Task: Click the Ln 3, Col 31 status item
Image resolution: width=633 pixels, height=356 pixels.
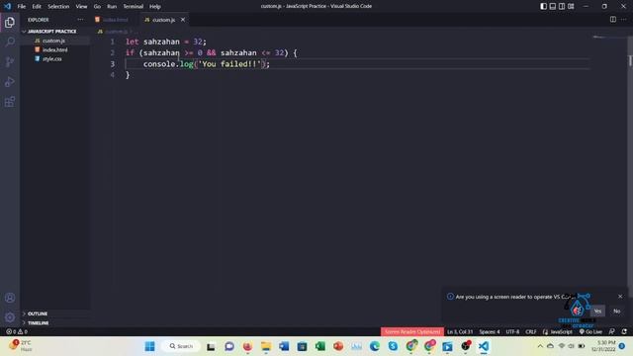Action: coord(460,331)
